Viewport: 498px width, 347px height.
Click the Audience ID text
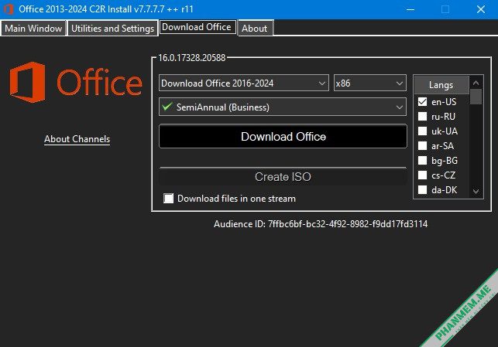[321, 224]
